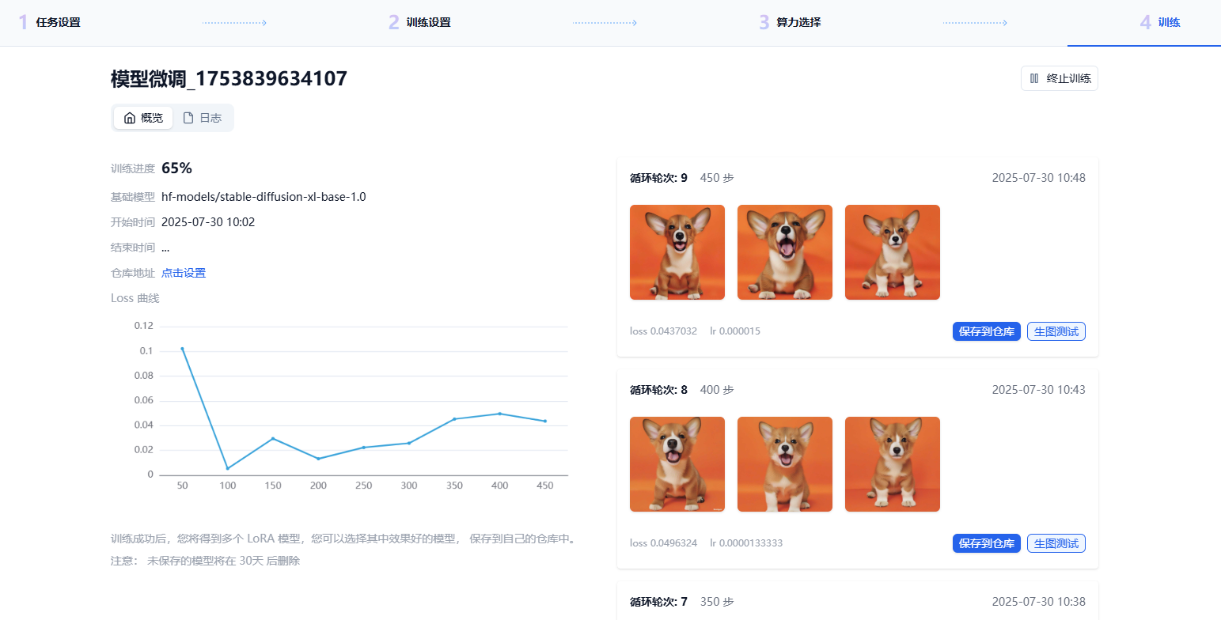Open first corgi sample of epoch 9
Viewport: 1221px width, 620px height.
pyautogui.click(x=677, y=252)
